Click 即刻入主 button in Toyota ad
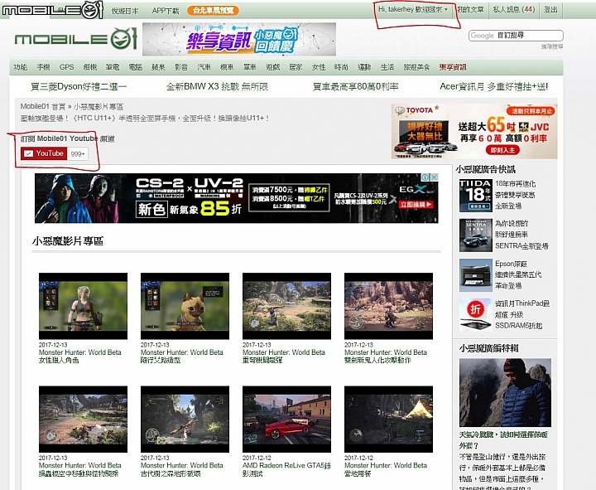 click(x=502, y=150)
